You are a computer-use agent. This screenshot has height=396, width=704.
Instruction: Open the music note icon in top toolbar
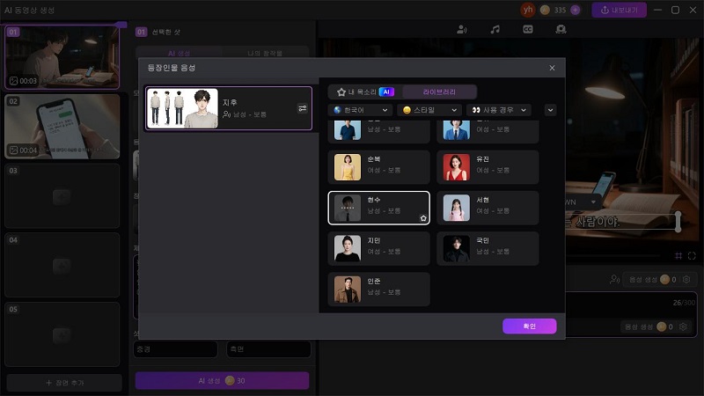tap(495, 30)
